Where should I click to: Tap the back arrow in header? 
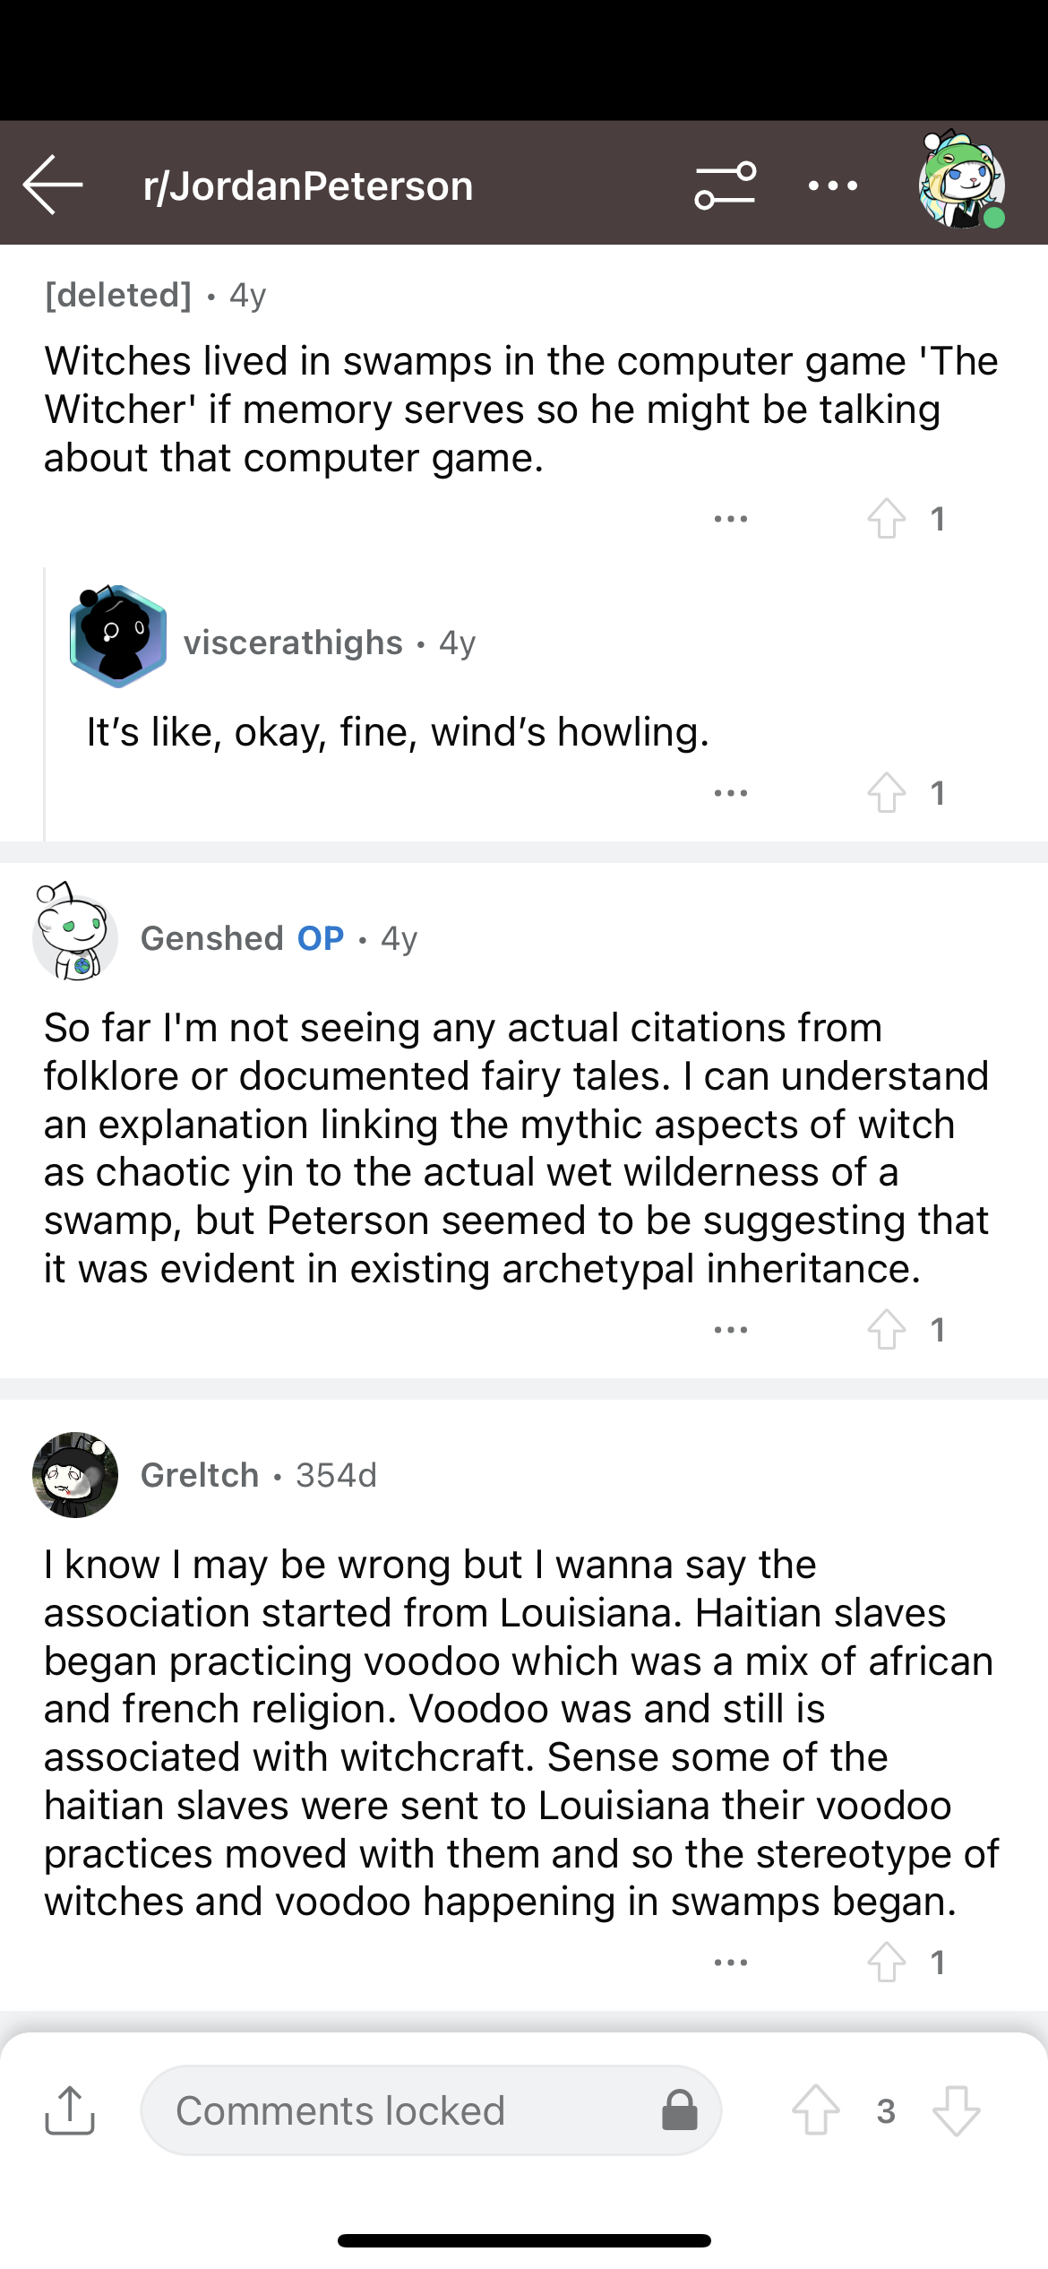point(53,185)
